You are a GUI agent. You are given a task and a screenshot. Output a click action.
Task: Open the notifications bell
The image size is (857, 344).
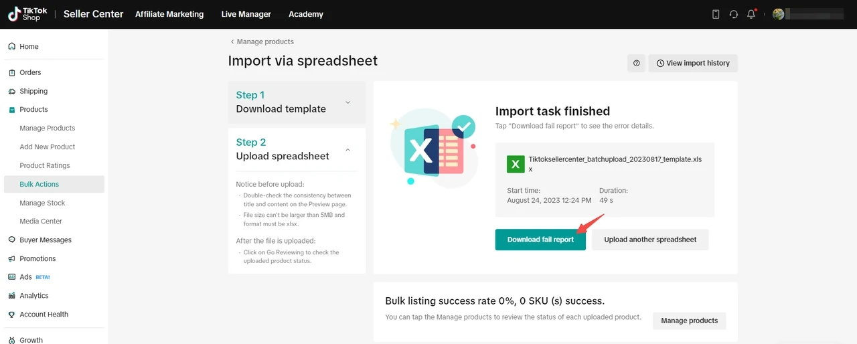point(751,14)
